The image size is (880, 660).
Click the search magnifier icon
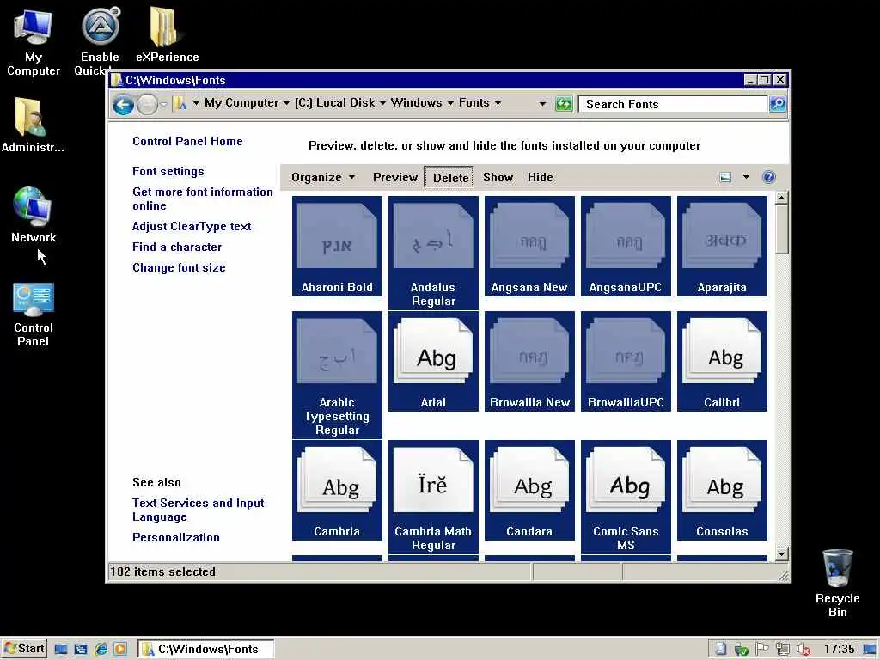[x=777, y=104]
